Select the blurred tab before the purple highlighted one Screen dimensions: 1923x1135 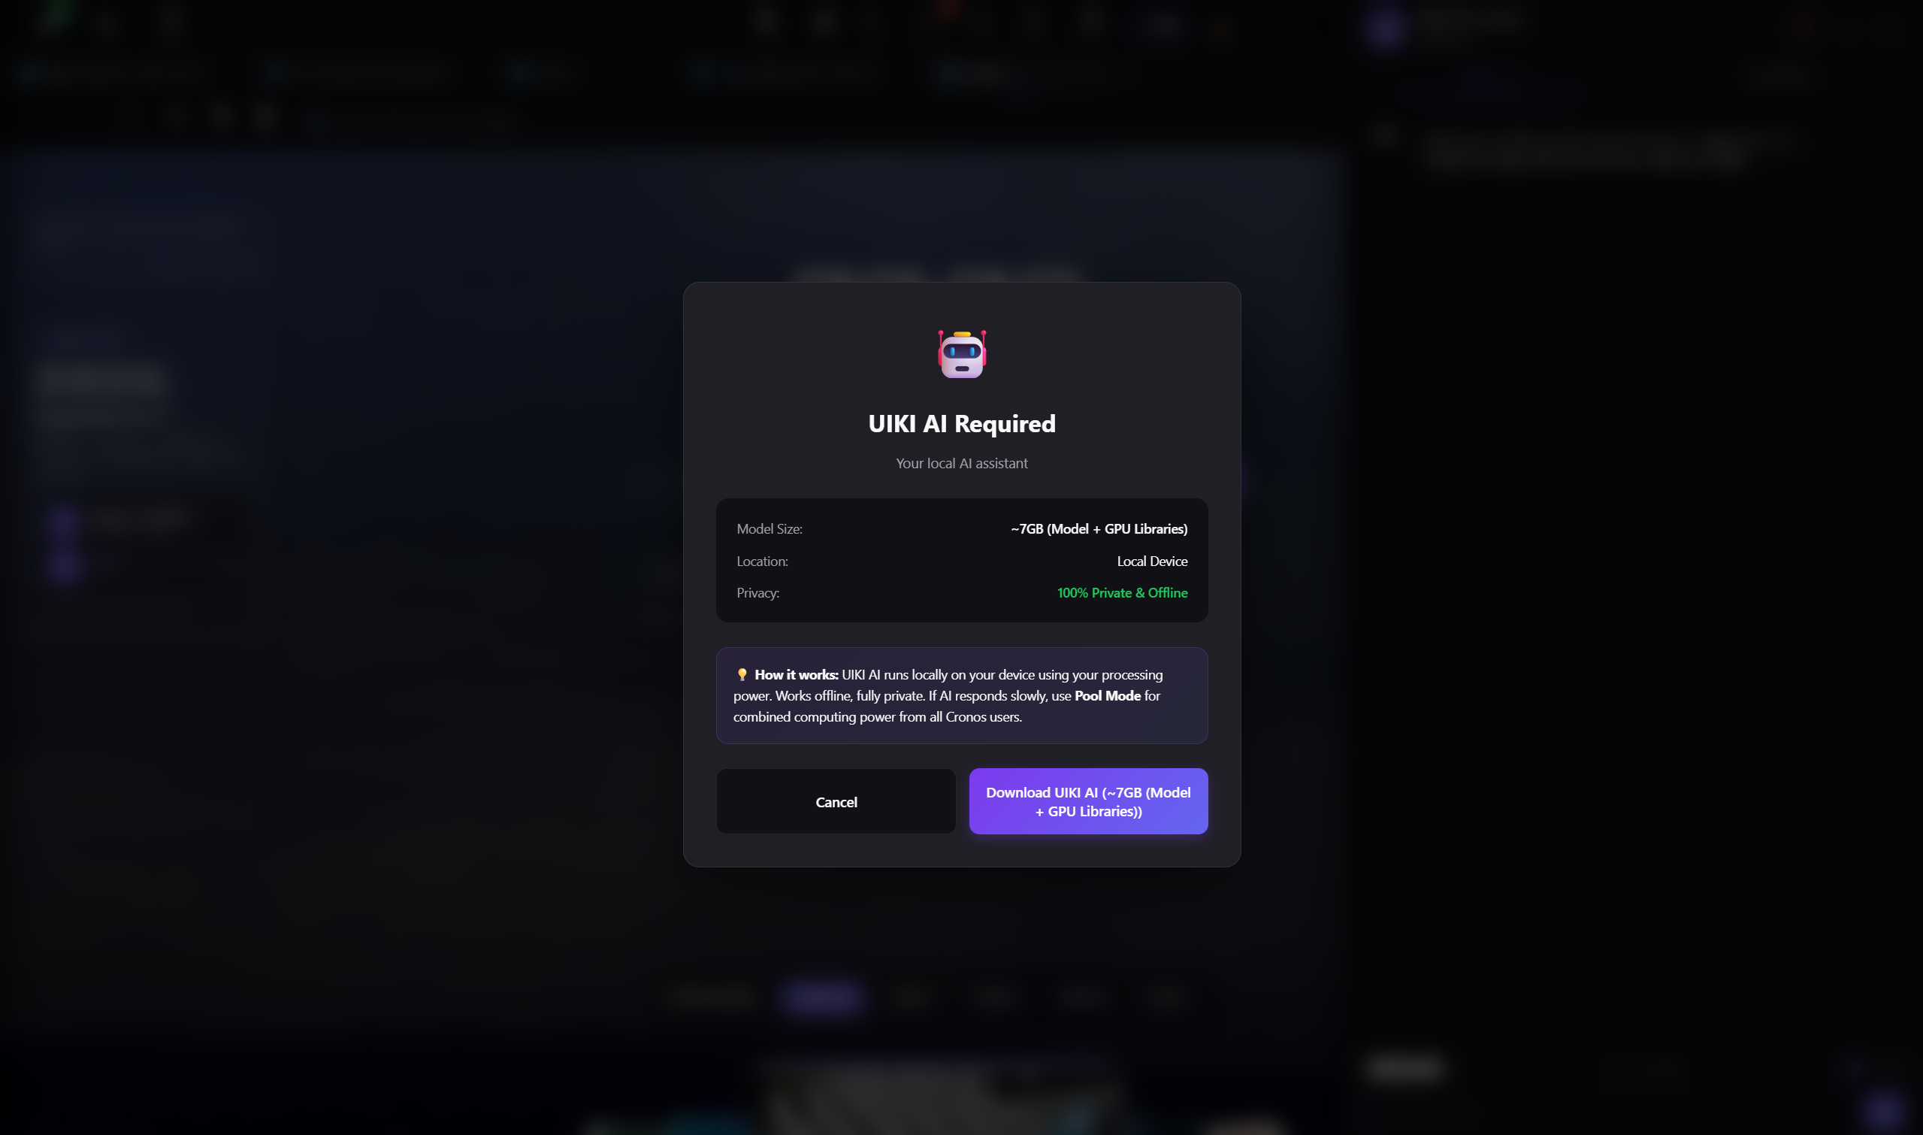[714, 997]
